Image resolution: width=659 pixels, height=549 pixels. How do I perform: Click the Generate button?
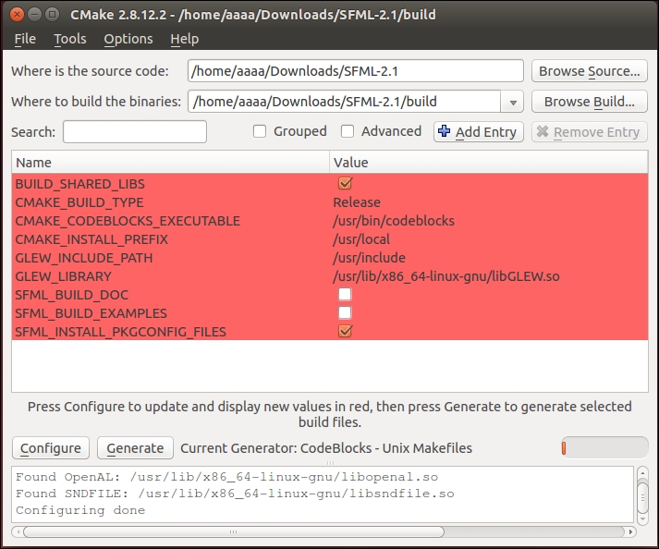135,448
